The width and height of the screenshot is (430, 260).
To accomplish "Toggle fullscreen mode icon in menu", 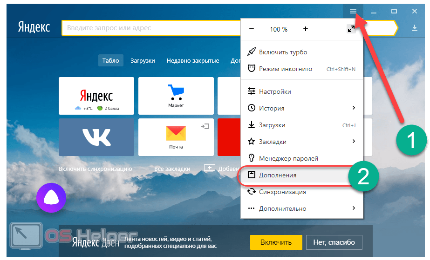I will pos(351,29).
